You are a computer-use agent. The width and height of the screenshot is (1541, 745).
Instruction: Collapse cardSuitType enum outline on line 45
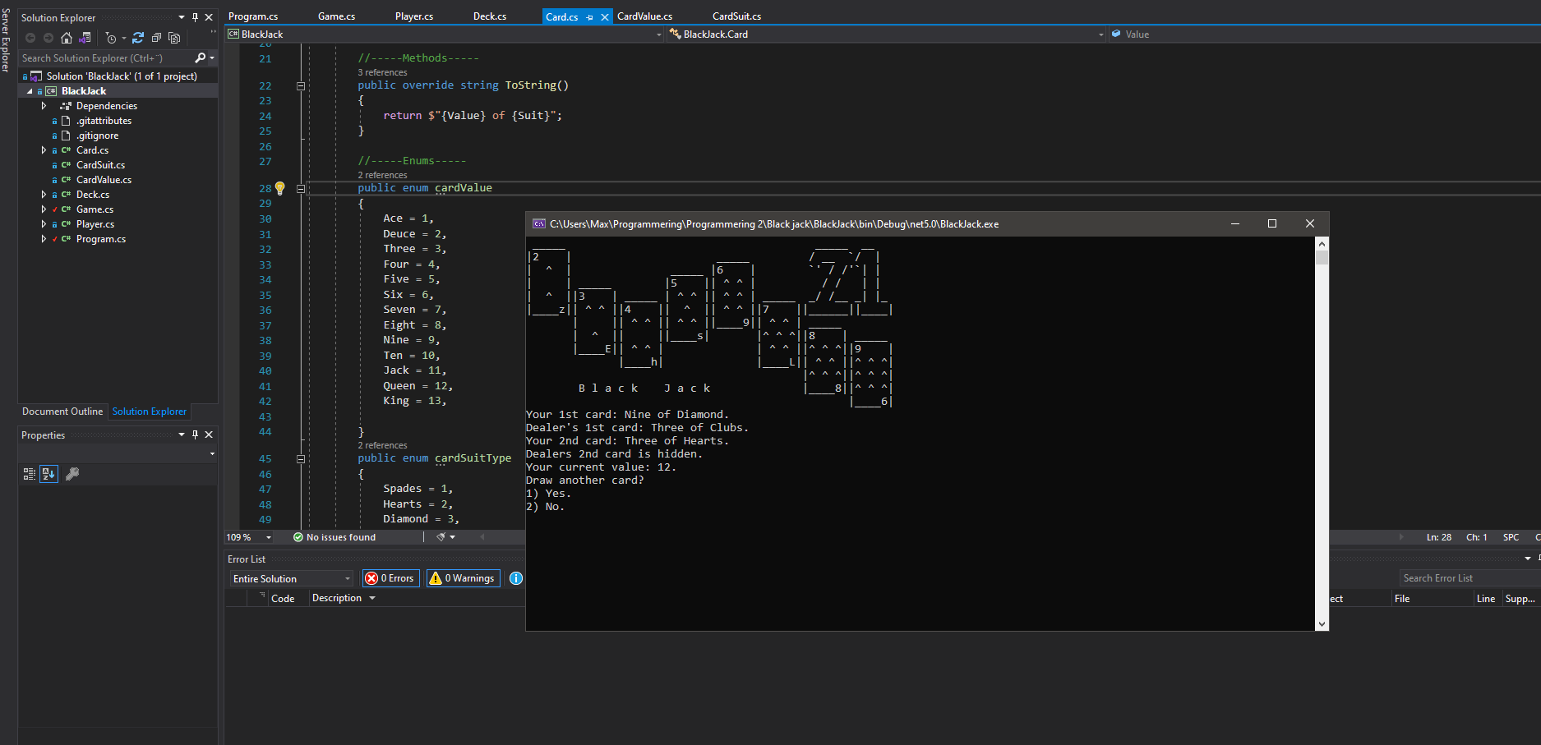[301, 458]
